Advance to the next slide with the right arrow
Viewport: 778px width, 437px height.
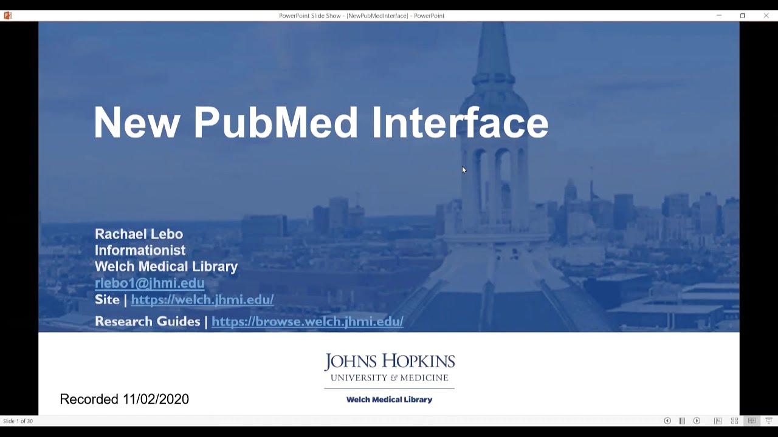[x=697, y=421]
